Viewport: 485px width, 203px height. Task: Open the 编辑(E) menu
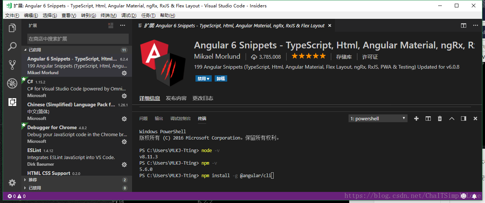point(31,15)
